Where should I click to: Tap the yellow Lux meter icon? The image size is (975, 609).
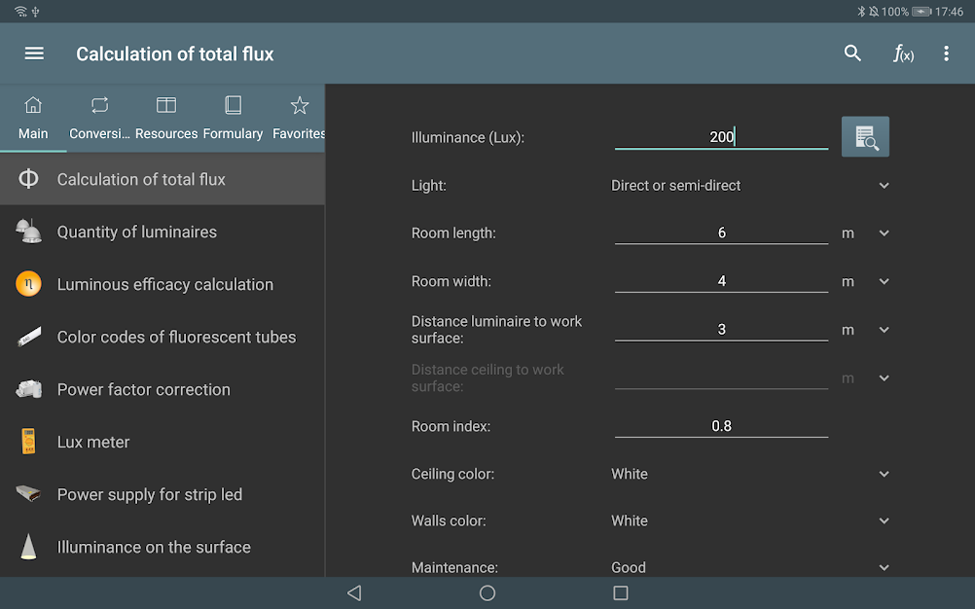click(28, 442)
